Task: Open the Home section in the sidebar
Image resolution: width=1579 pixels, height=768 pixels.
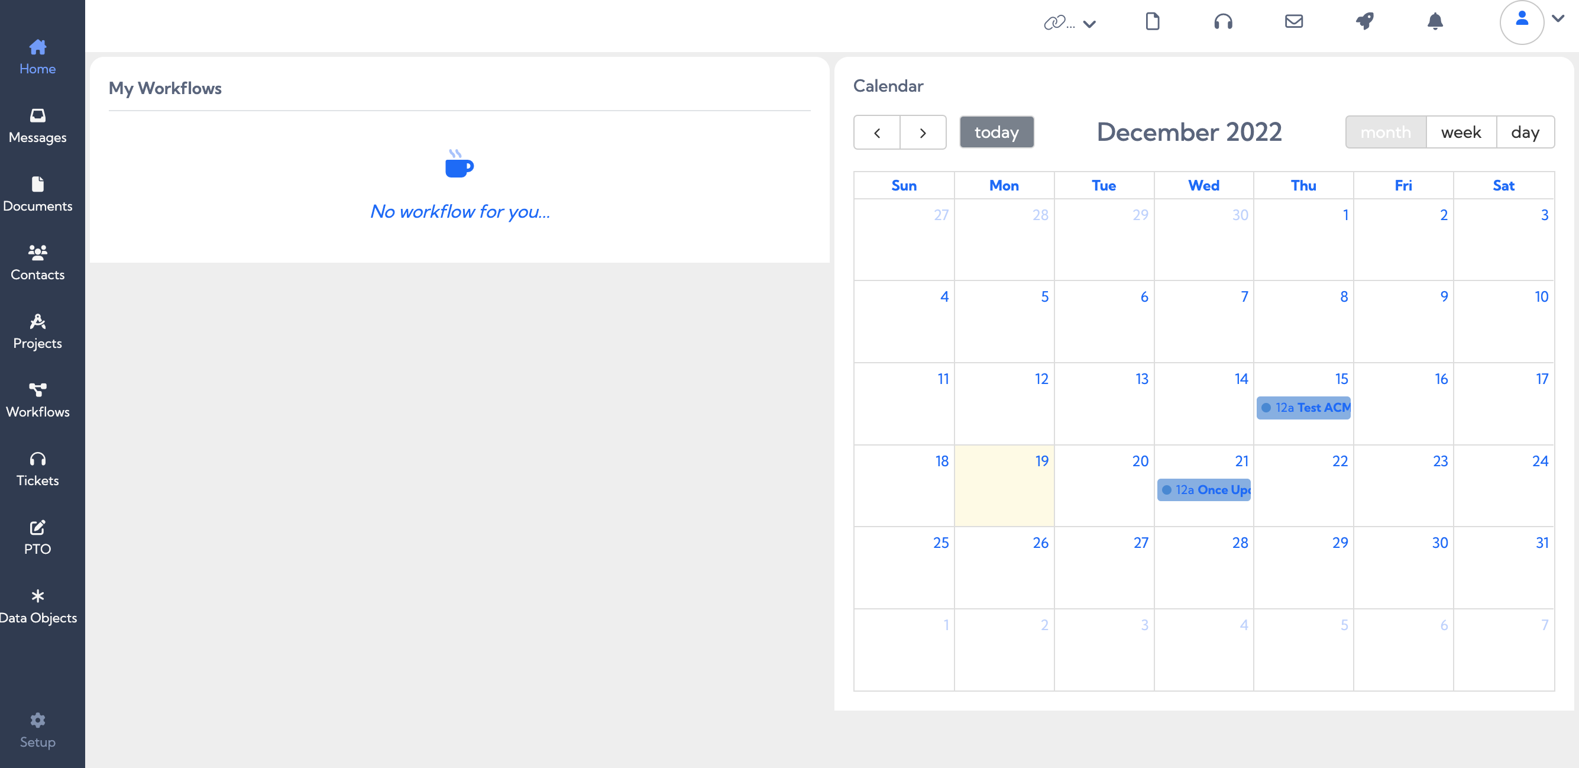Action: (x=37, y=57)
